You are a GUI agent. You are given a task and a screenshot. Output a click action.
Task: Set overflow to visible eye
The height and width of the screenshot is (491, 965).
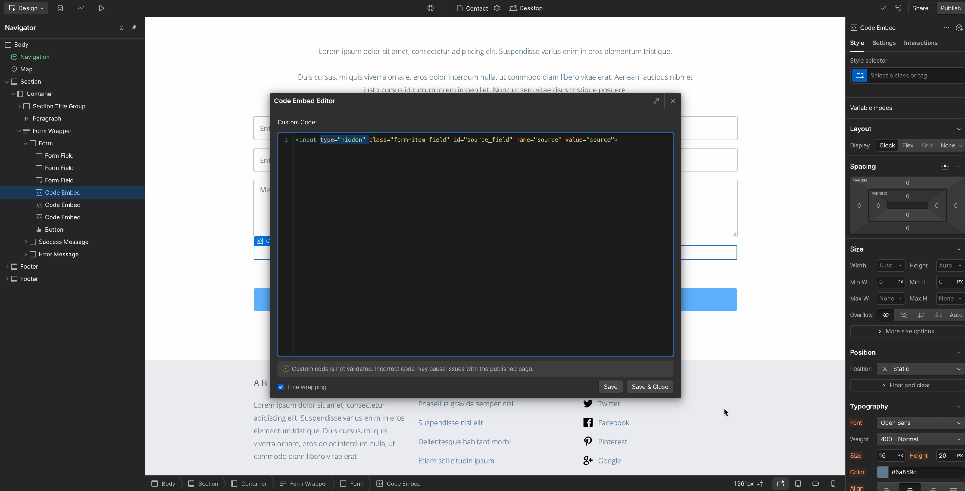point(885,314)
